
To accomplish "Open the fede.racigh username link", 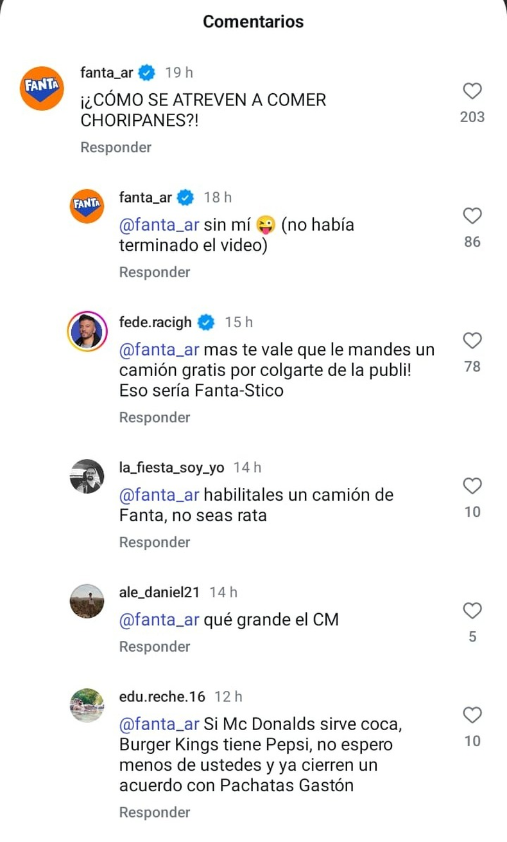I will (x=155, y=323).
